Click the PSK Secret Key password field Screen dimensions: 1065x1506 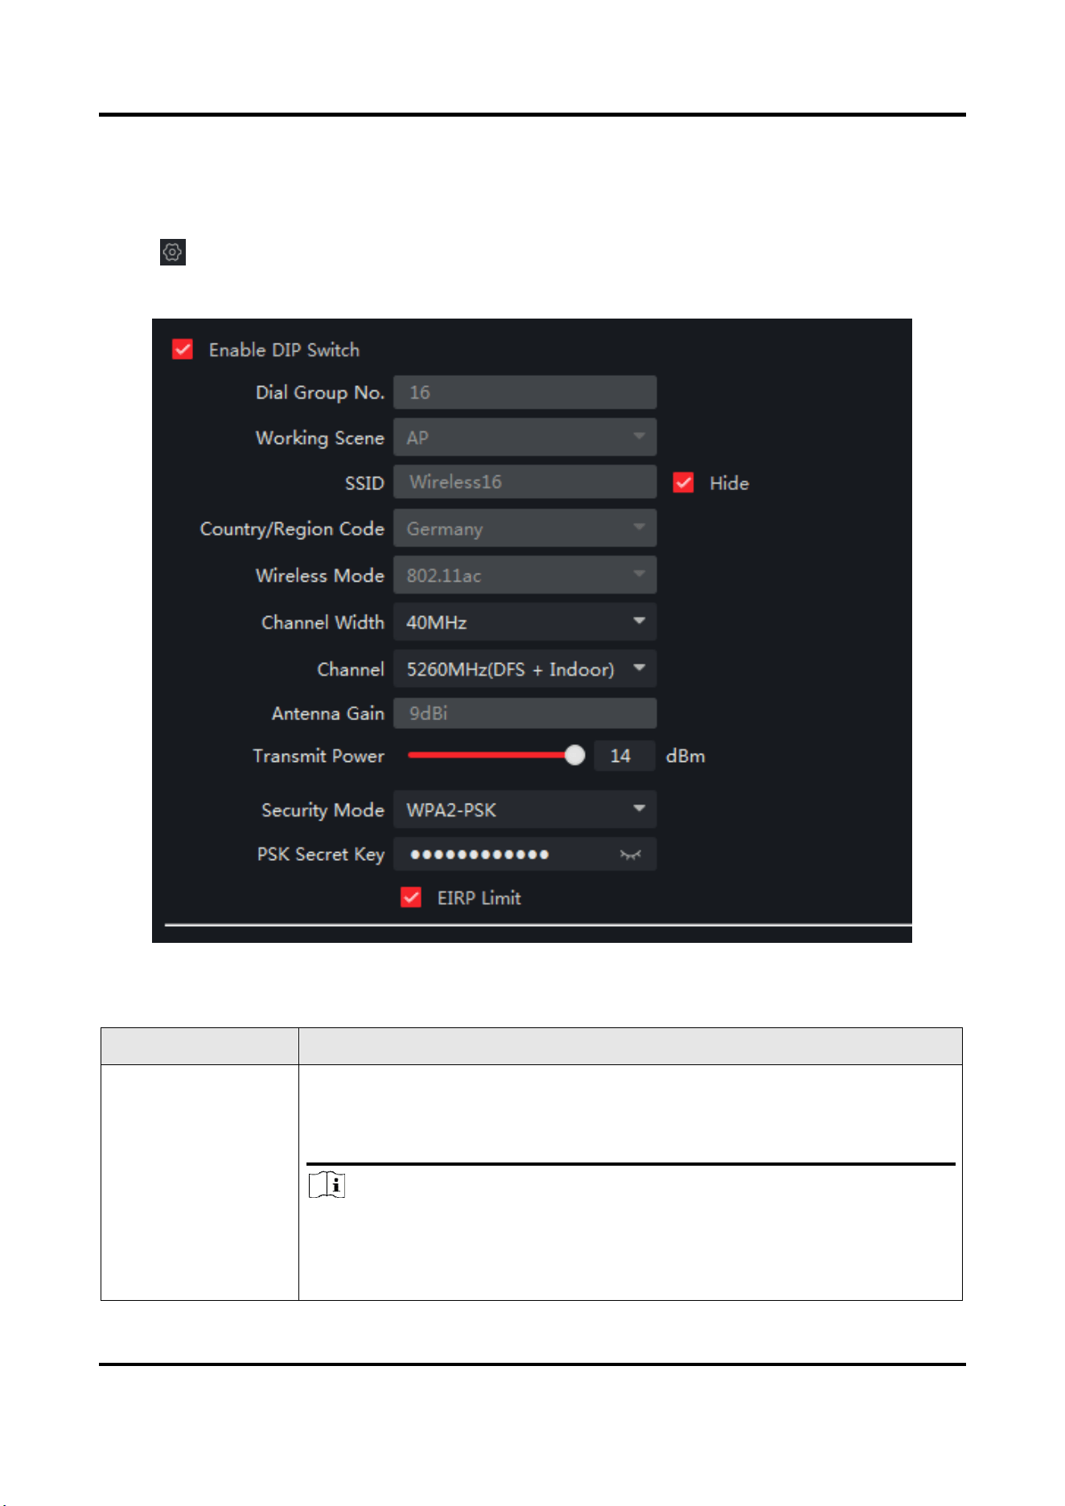(524, 854)
